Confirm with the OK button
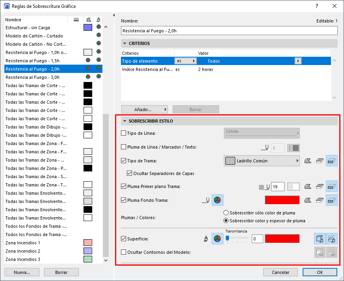344x281 pixels. pyautogui.click(x=320, y=272)
